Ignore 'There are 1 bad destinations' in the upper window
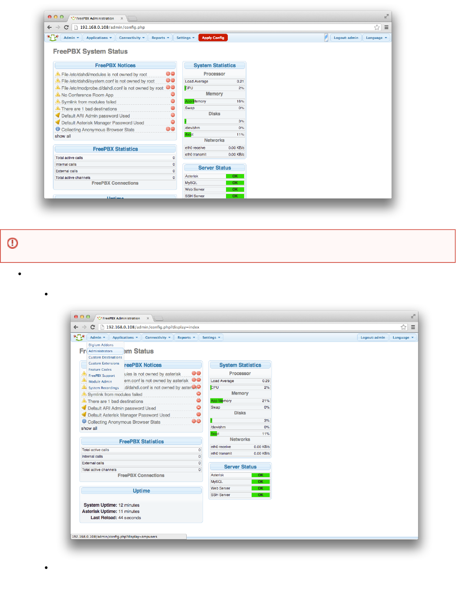 pyautogui.click(x=173, y=108)
